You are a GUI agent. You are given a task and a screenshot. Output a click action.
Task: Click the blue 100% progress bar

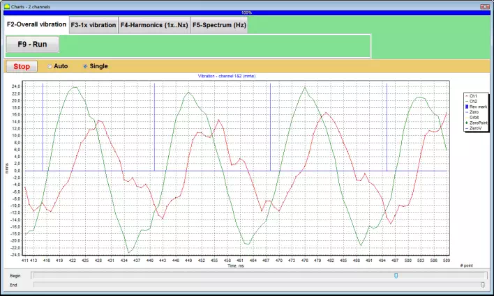click(247, 13)
